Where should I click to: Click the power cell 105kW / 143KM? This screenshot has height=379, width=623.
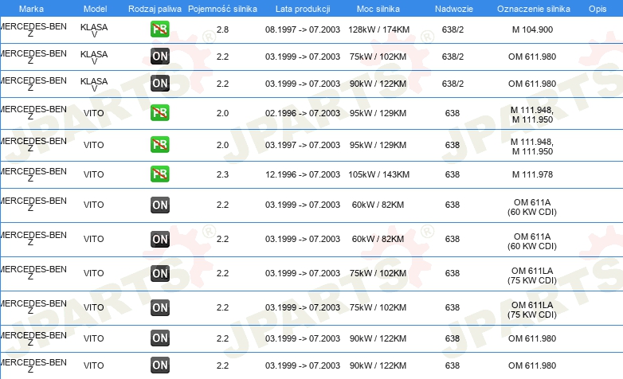[x=378, y=174]
